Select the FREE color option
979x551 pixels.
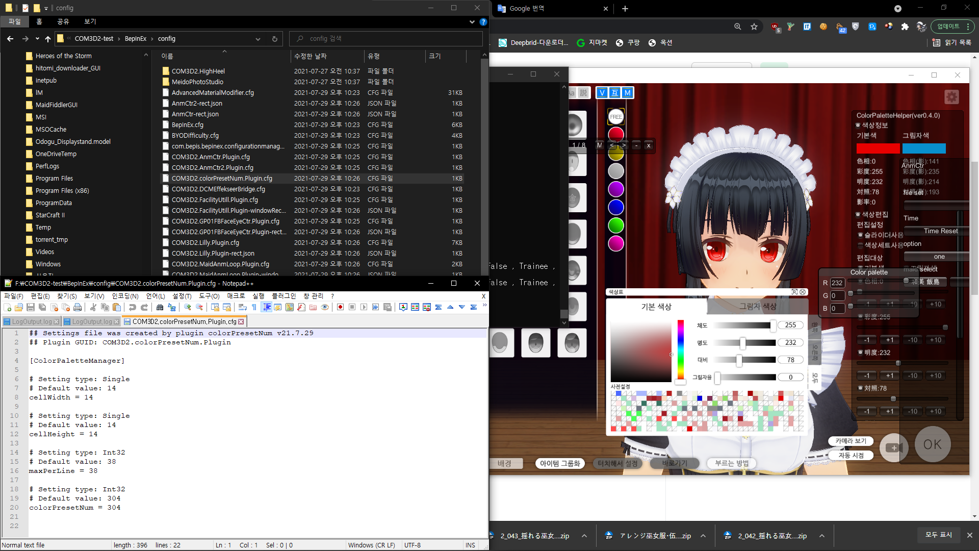point(616,117)
